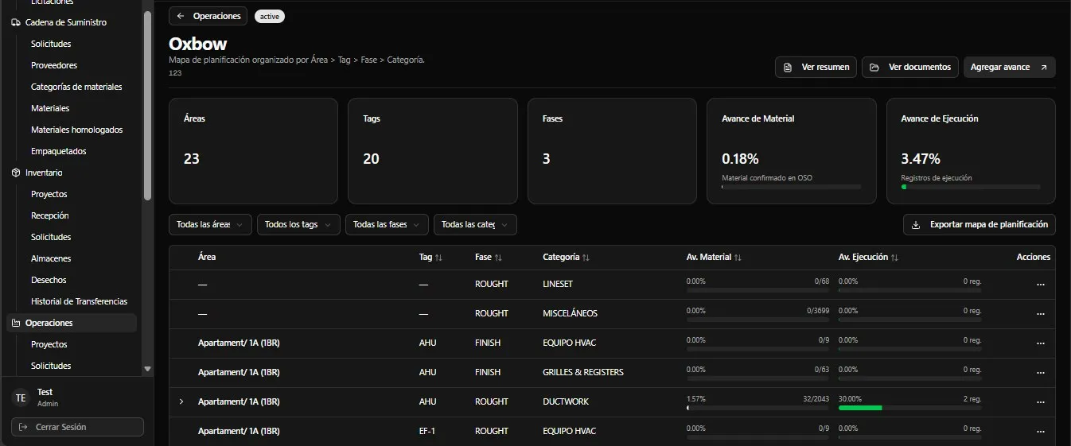
Task: Open Desechos under Inventario
Action: point(49,280)
